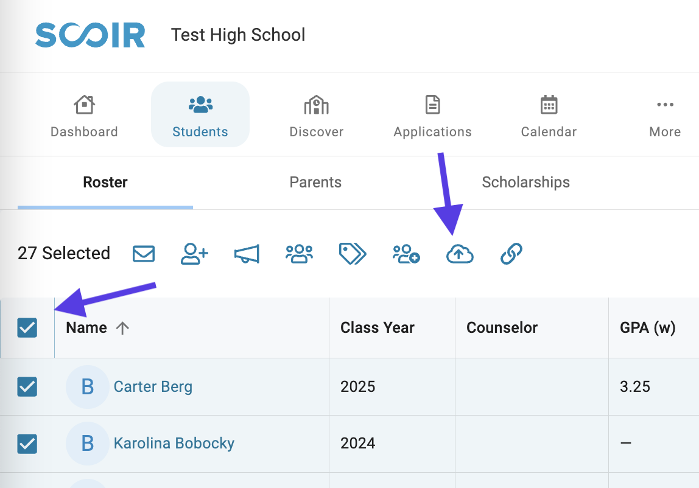Screen dimensions: 699x488
Task: Click the chain link icon
Action: [511, 254]
